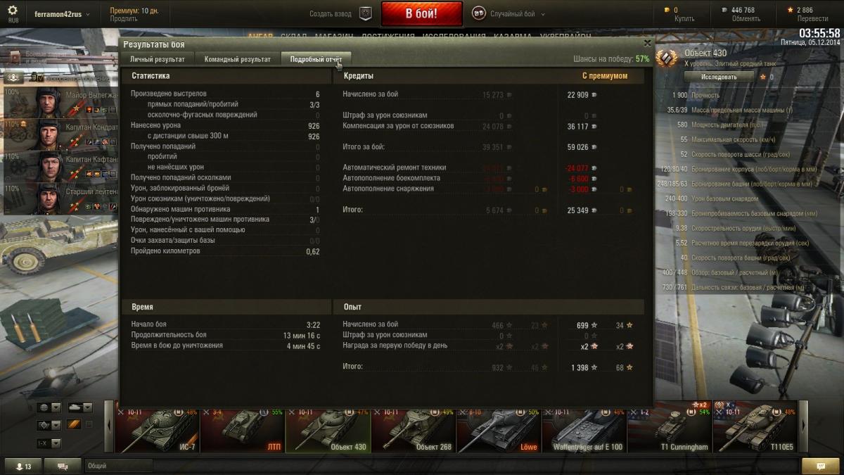The width and height of the screenshot is (844, 475).
Task: Select the Подробный отчёт tab
Action: (316, 59)
